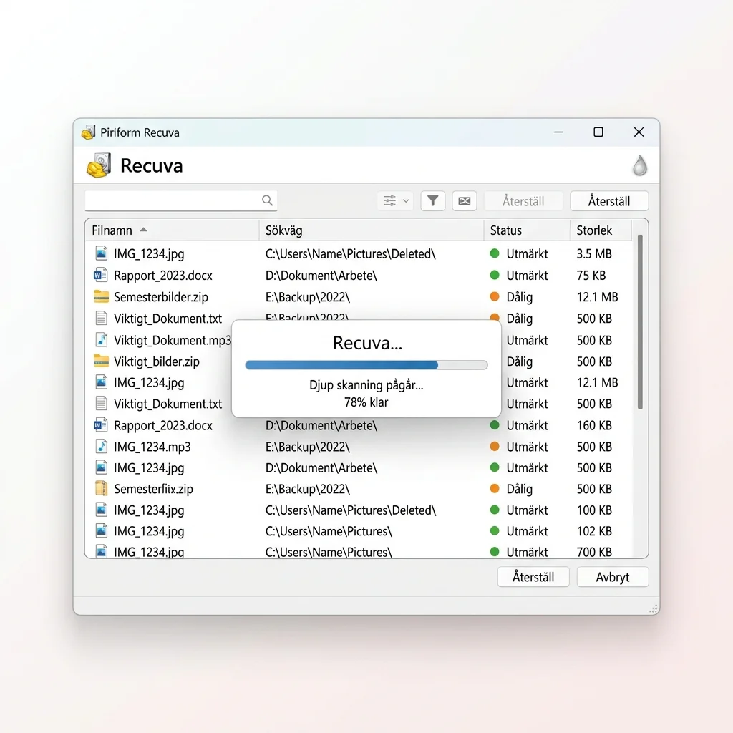Click the green status dot on the 160 KB row
The width and height of the screenshot is (733, 733).
coord(495,425)
